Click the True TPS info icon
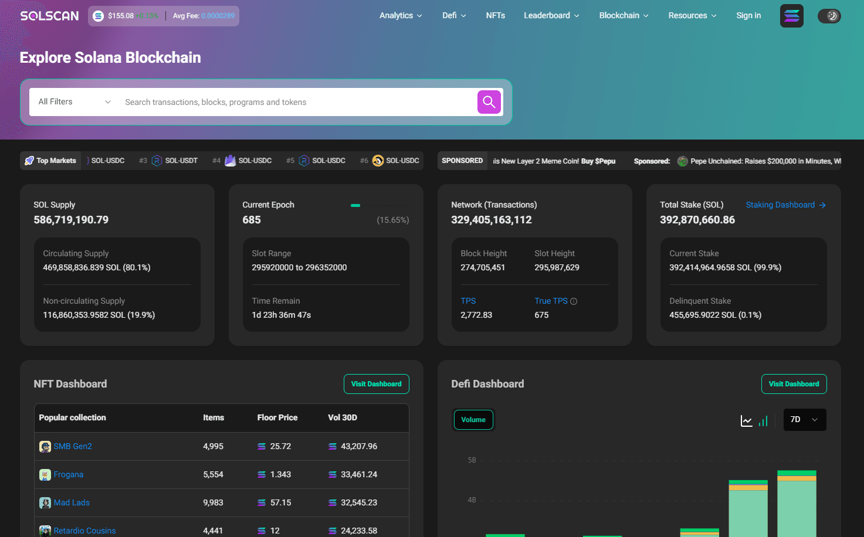 [x=574, y=301]
